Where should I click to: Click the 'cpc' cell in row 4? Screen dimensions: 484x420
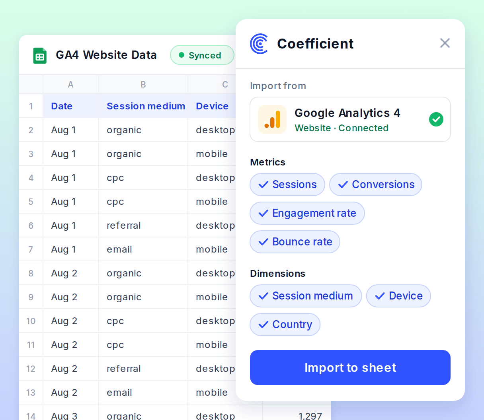pos(143,178)
